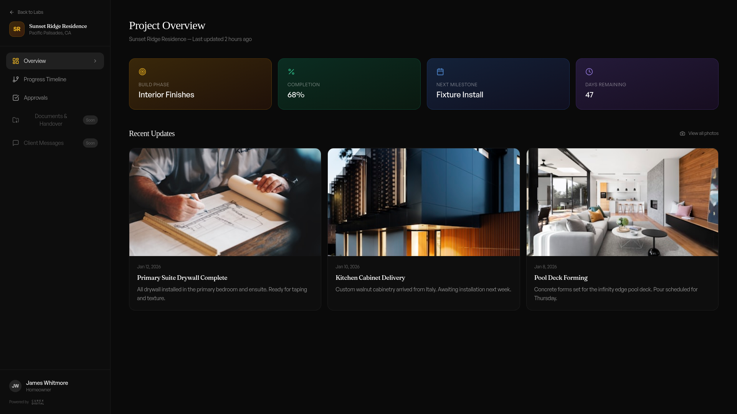Click the 47 days remaining value
This screenshot has width=737, height=414.
coord(589,95)
